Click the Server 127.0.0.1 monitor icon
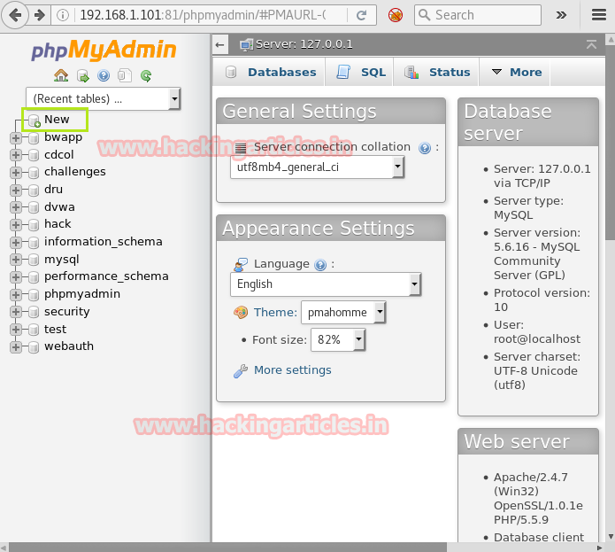 pos(247,45)
